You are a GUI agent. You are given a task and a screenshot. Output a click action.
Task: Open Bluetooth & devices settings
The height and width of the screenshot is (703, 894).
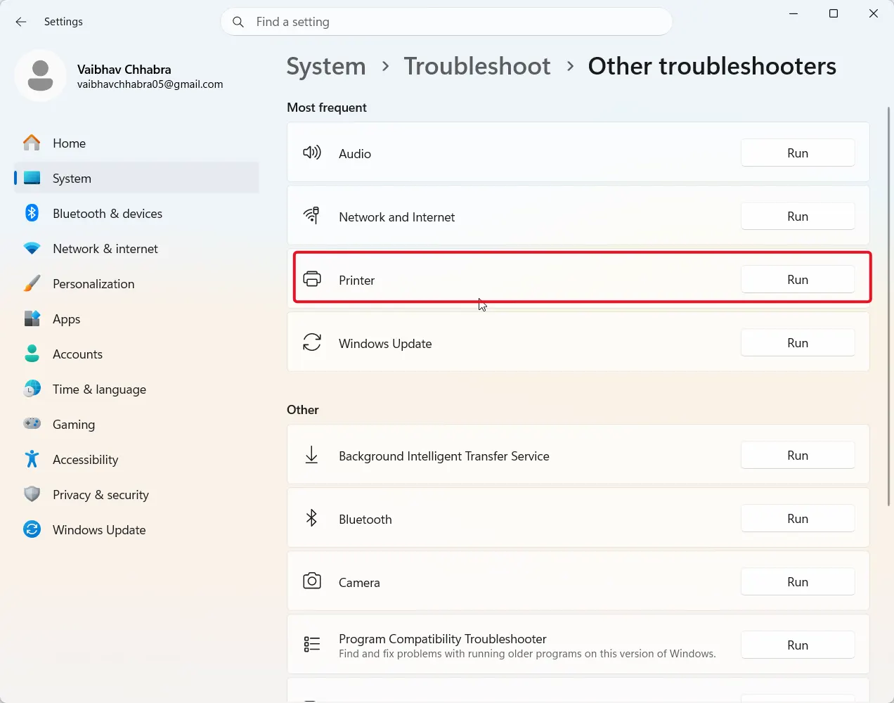[x=136, y=213]
